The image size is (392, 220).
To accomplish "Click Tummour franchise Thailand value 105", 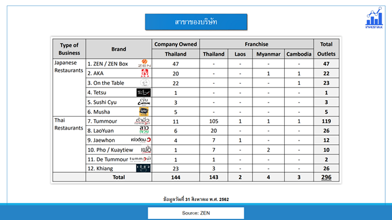I will (x=214, y=121).
